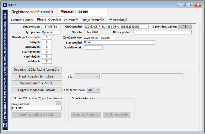Expand the 'a to:' dropdown
205x134 pixels.
click(x=87, y=76)
